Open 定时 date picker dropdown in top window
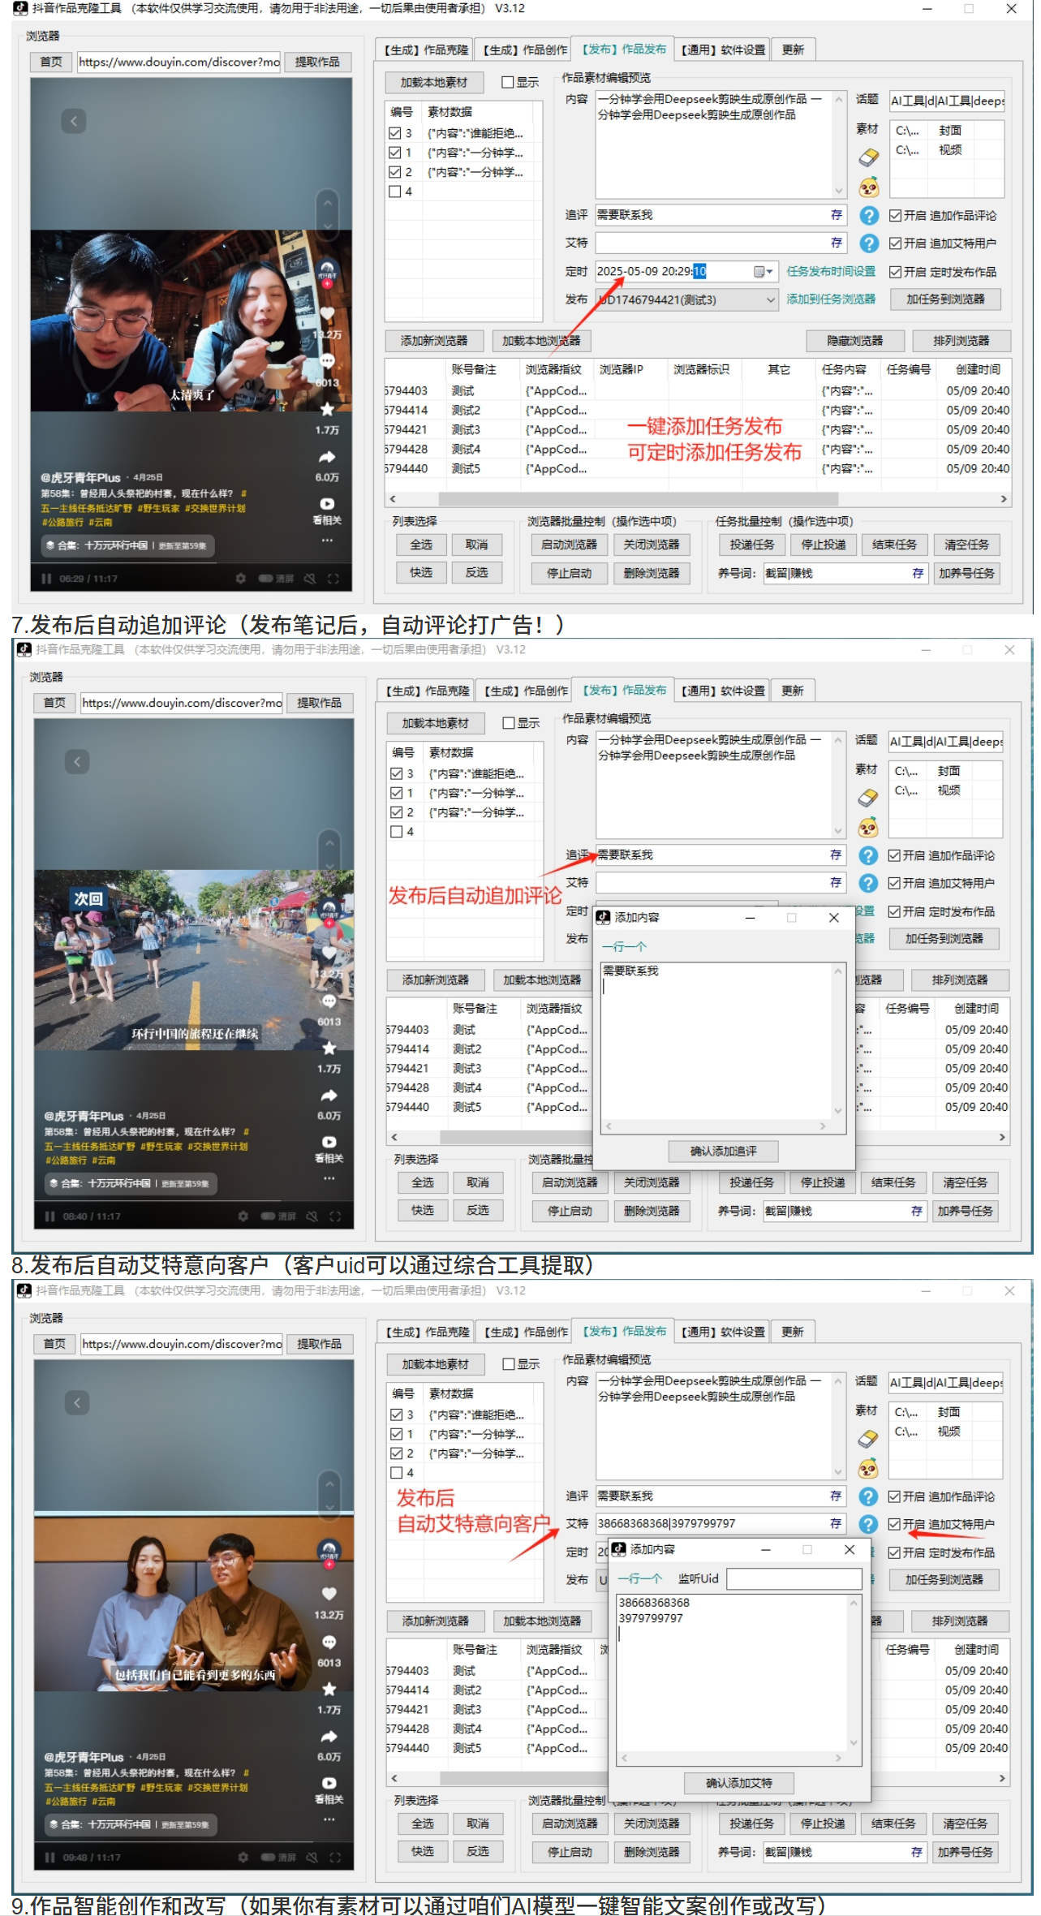The height and width of the screenshot is (1916, 1041). (762, 272)
